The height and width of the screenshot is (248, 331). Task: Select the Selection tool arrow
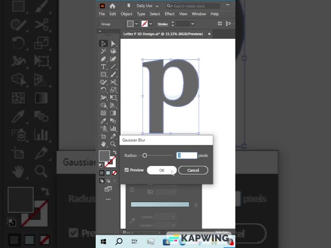[x=103, y=43]
